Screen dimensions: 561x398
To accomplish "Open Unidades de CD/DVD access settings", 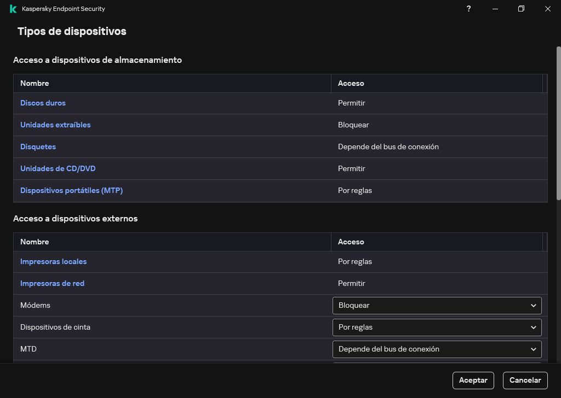I will click(x=58, y=168).
